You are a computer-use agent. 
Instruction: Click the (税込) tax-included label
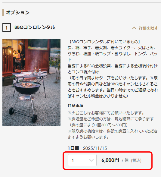[136, 160]
